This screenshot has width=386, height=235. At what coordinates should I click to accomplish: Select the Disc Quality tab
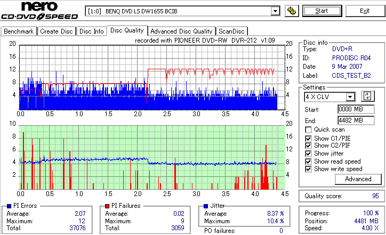[127, 30]
